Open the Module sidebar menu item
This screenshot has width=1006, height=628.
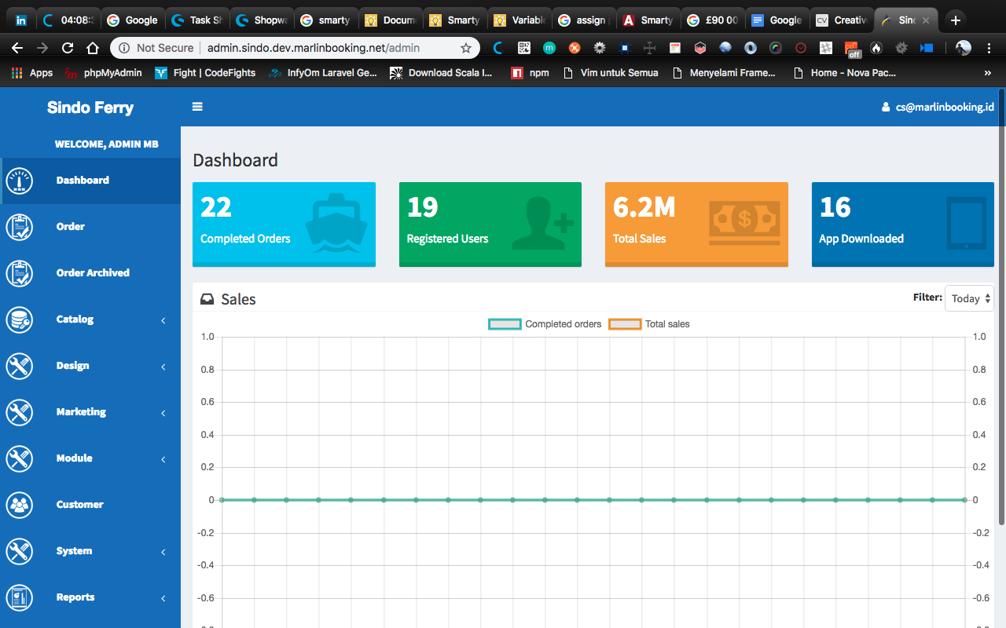click(x=75, y=458)
